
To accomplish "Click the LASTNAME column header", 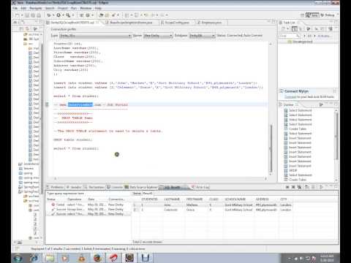I will [x=172, y=199].
